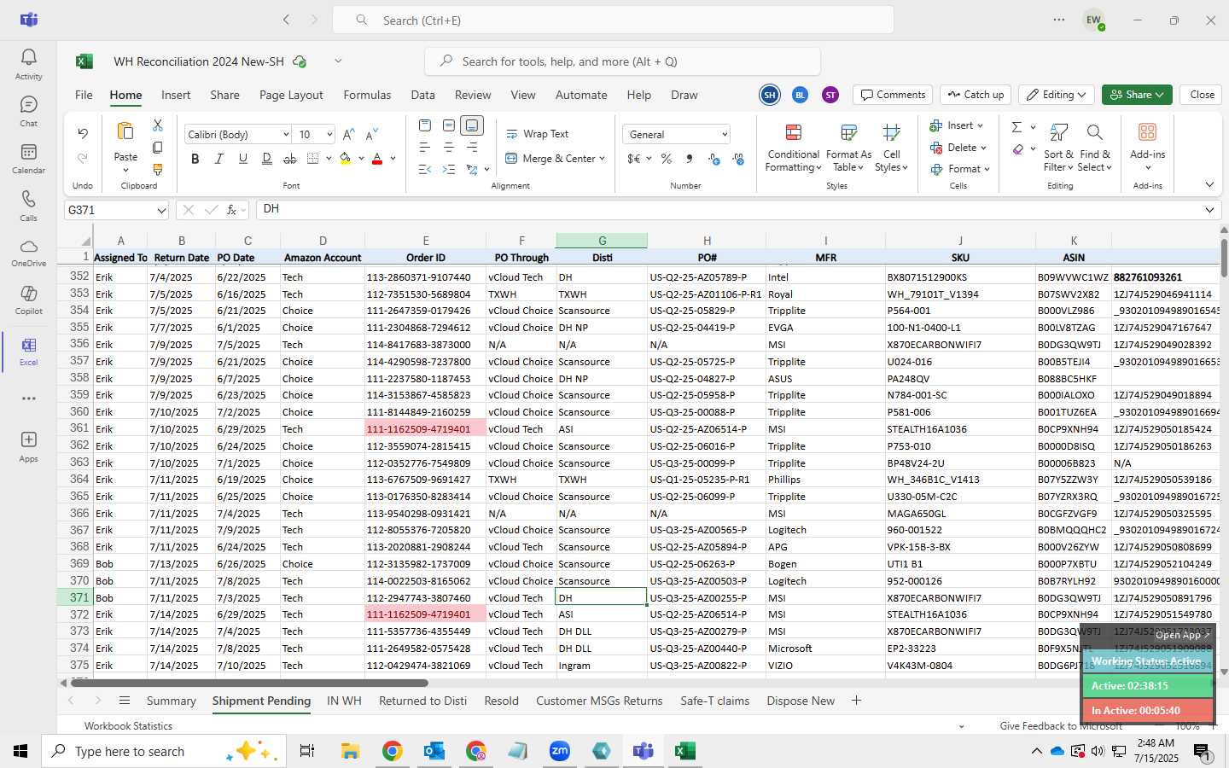
Task: Switch to Returned to Disti sheet
Action: [422, 701]
